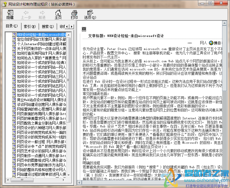Viewport: 230px width, 188px height.
Task: Switch to the 索引(N) tab
Action: coord(30,26)
